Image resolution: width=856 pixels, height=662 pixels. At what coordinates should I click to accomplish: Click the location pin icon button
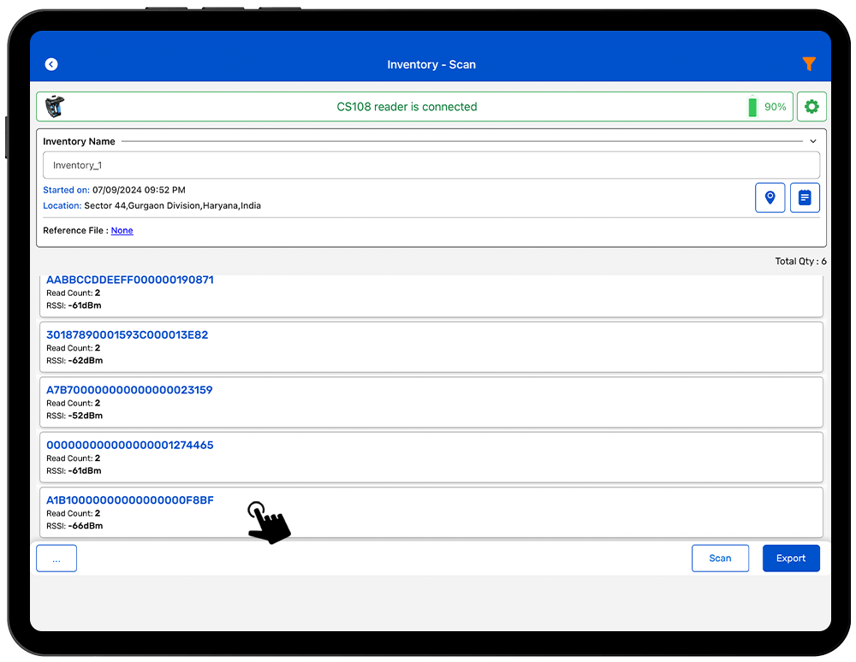point(770,198)
